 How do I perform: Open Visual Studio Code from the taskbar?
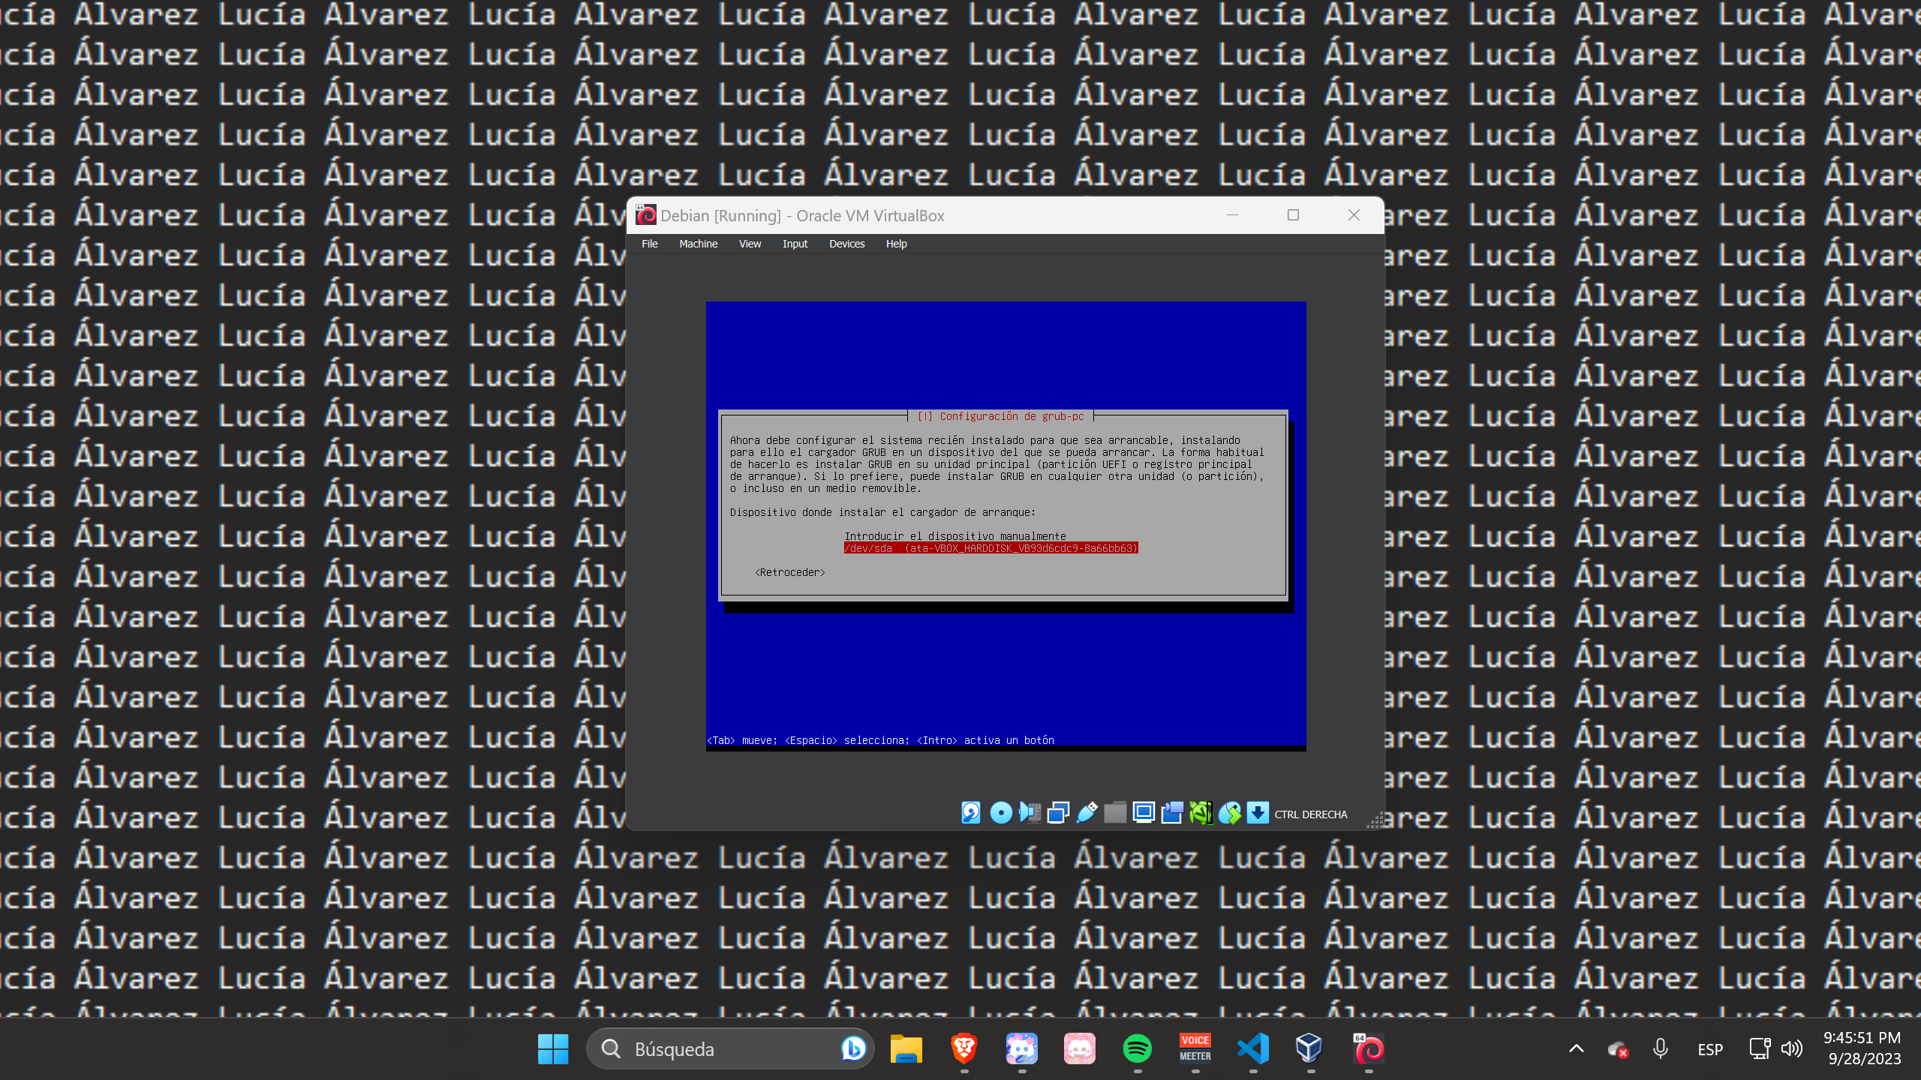coord(1253,1048)
